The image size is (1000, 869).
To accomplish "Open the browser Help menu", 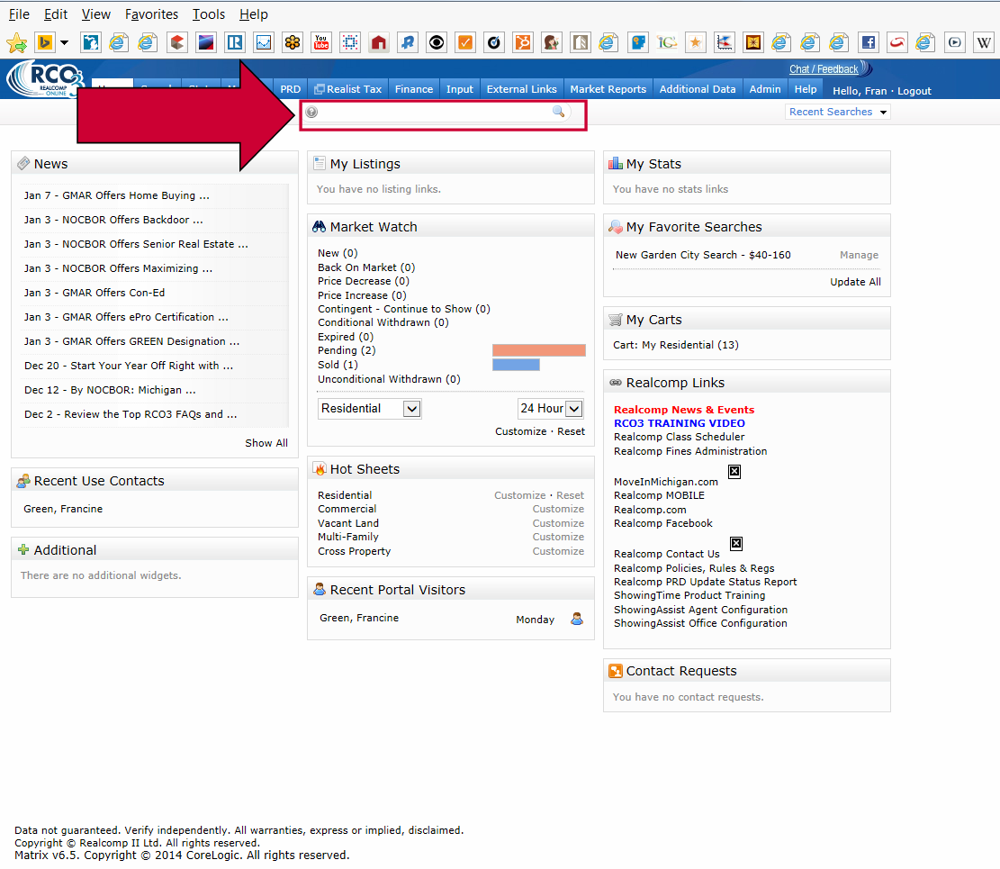I will [x=253, y=14].
